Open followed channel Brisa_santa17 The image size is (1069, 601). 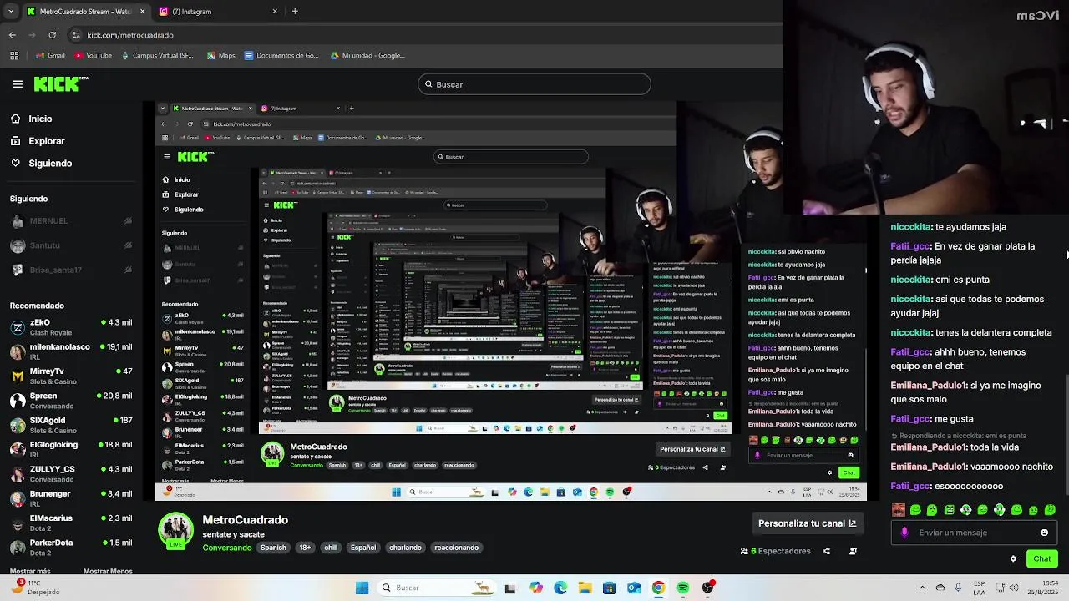click(71, 270)
